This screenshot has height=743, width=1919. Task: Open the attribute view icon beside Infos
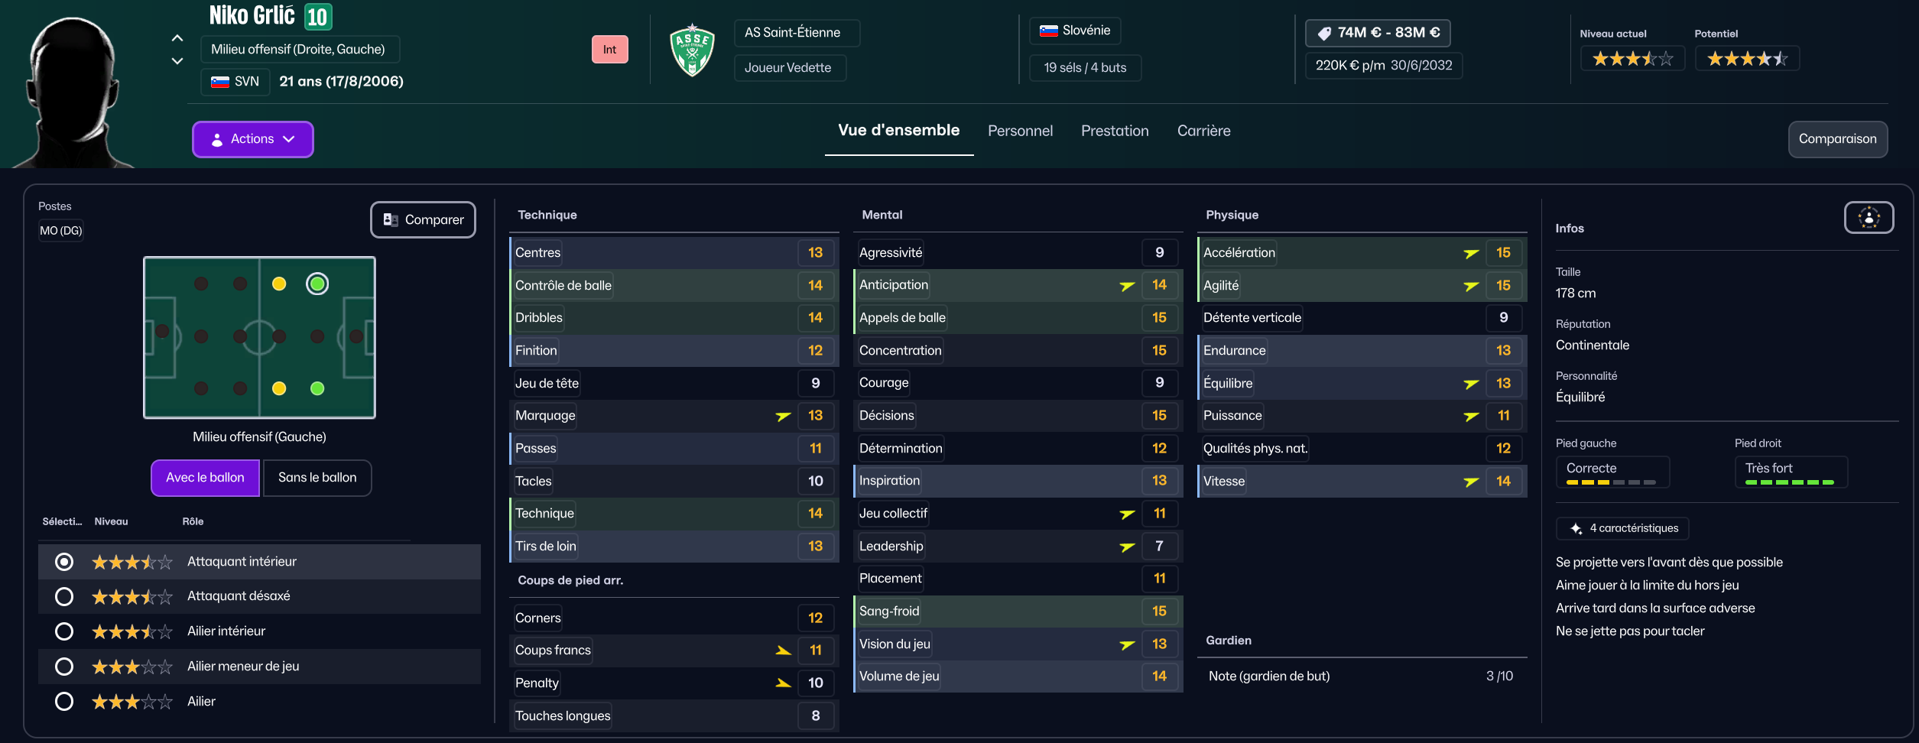(x=1869, y=218)
